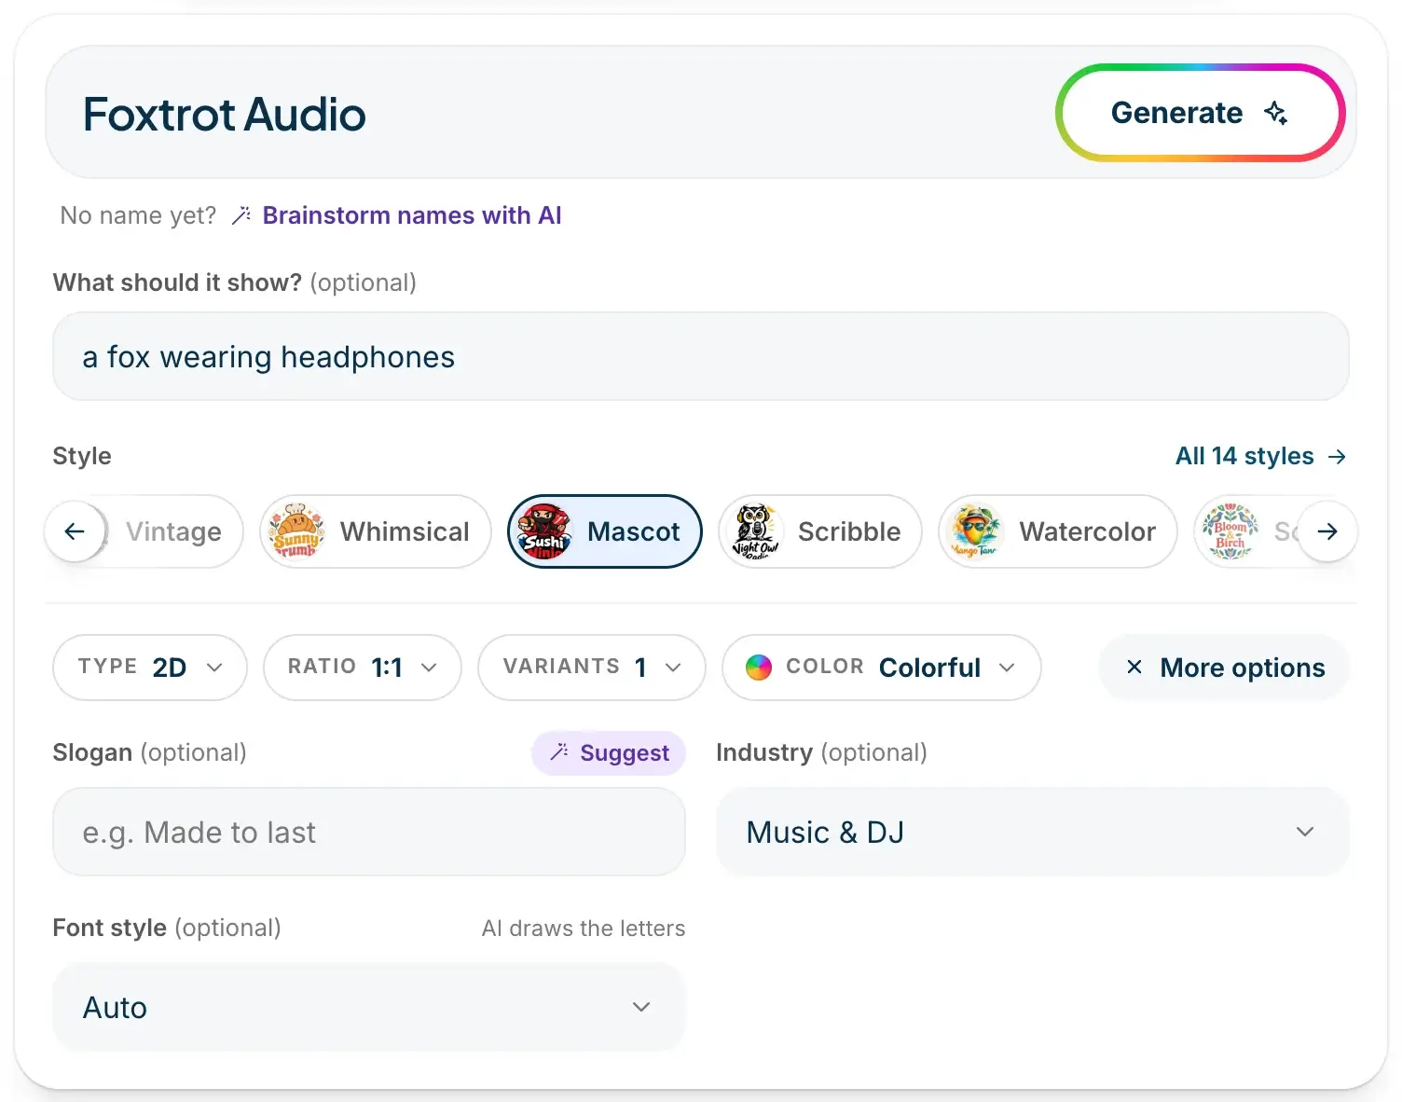Select the Whimsical style
This screenshot has height=1102, width=1402.
(376, 531)
